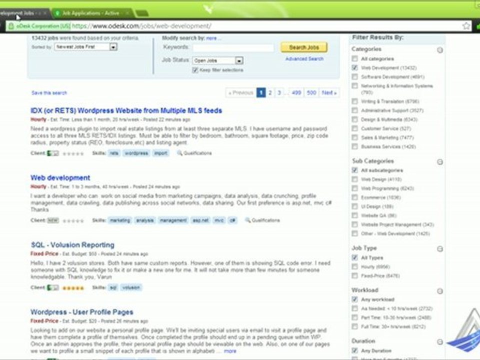Expand full Wordpress User Profile description
This screenshot has width=480, height=360.
tap(230, 351)
